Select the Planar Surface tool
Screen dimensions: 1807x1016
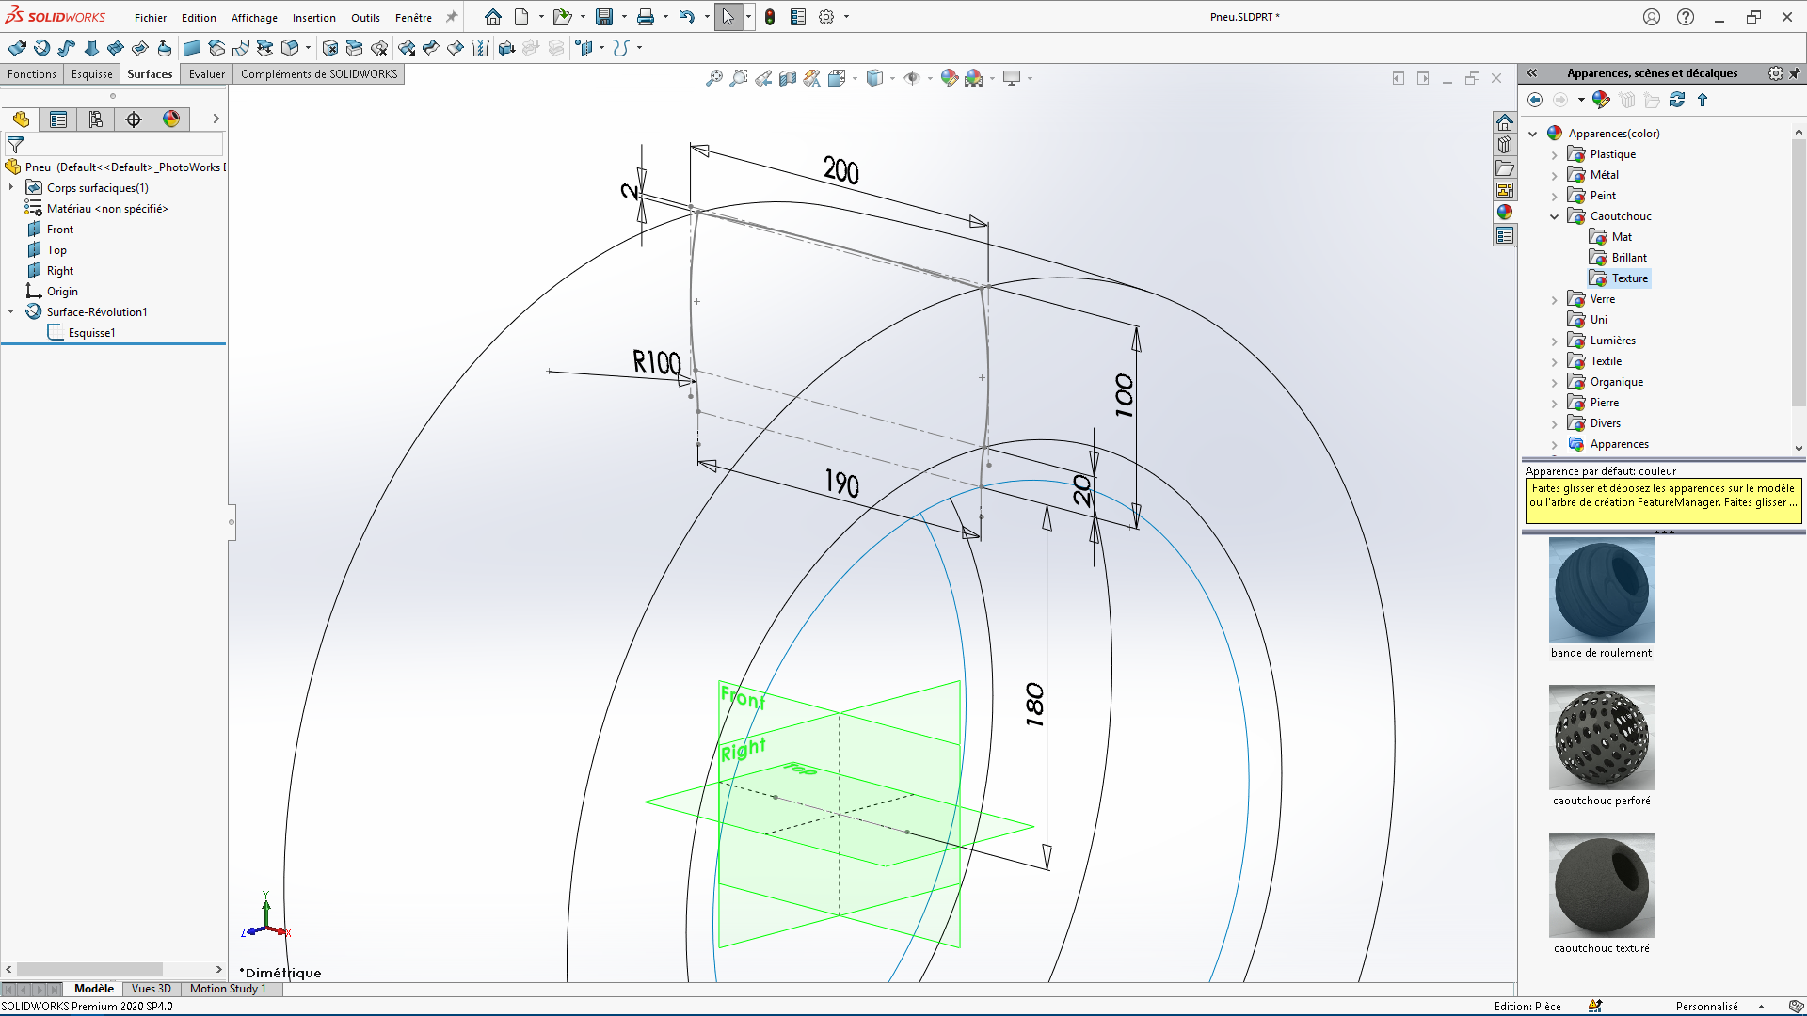192,48
